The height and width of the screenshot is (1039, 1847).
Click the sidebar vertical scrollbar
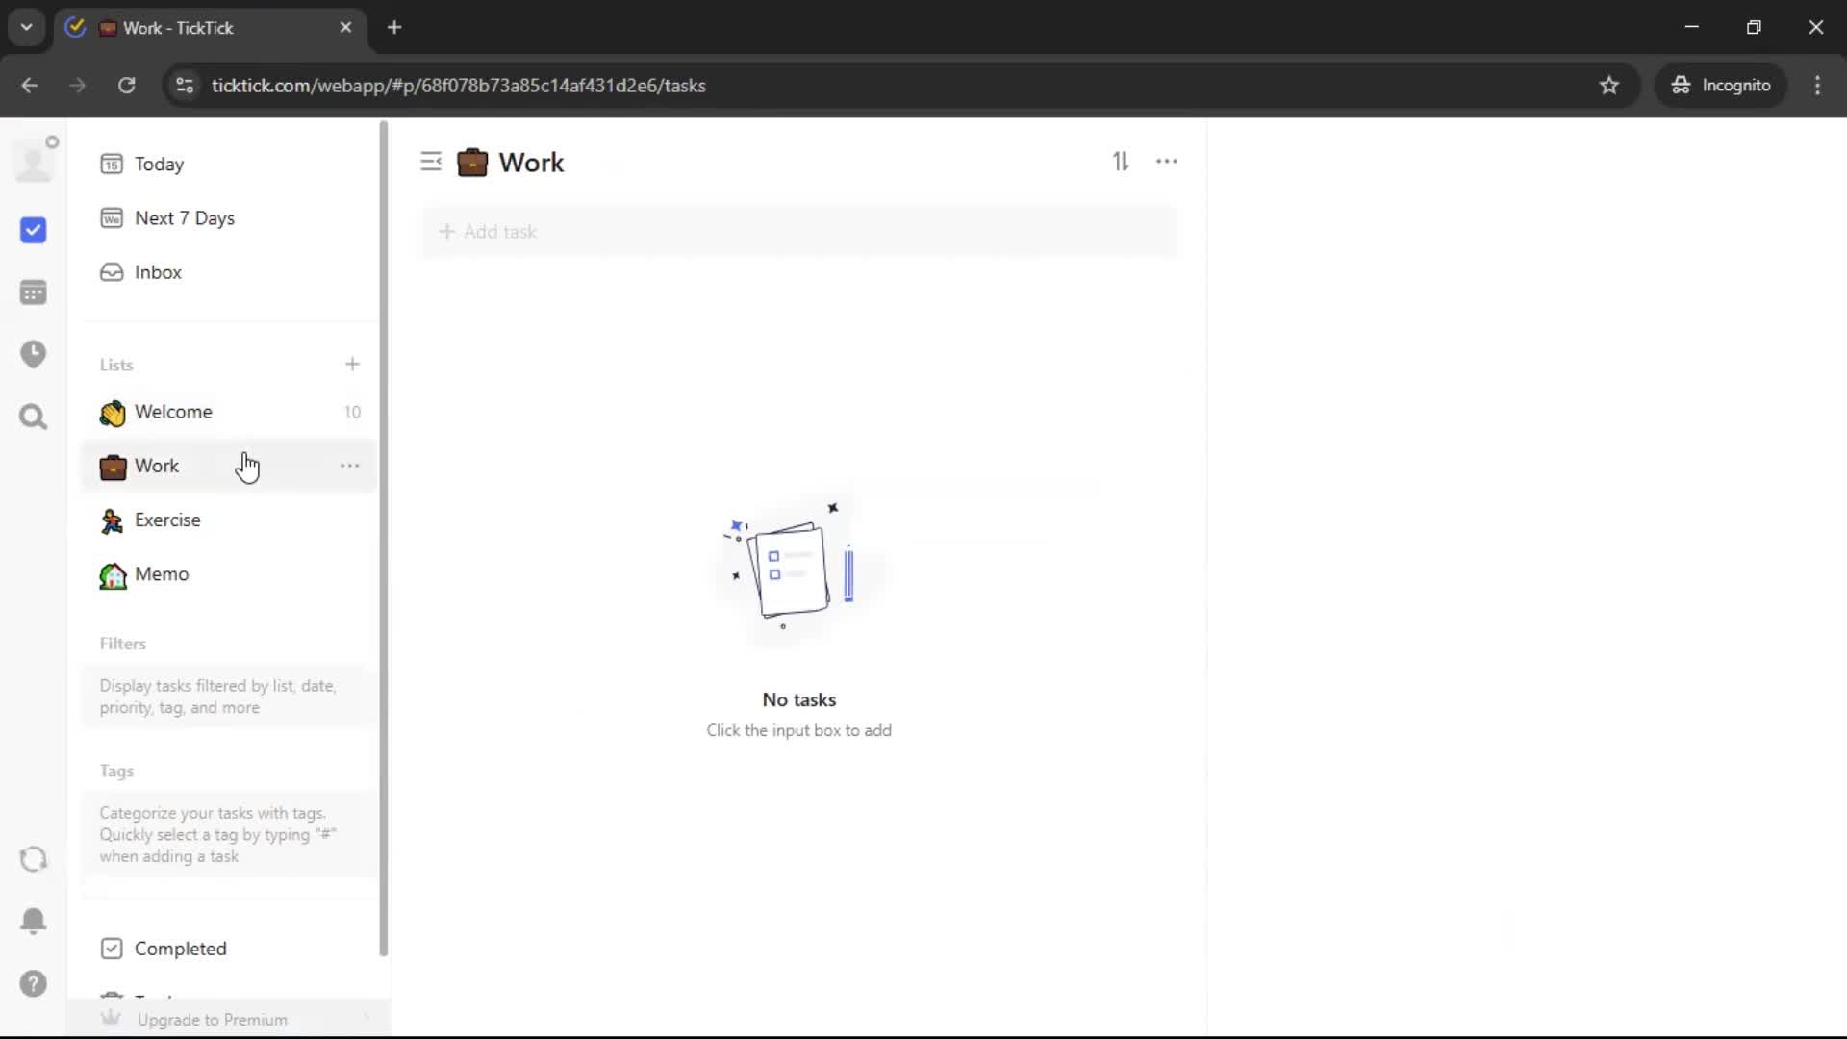tap(384, 539)
